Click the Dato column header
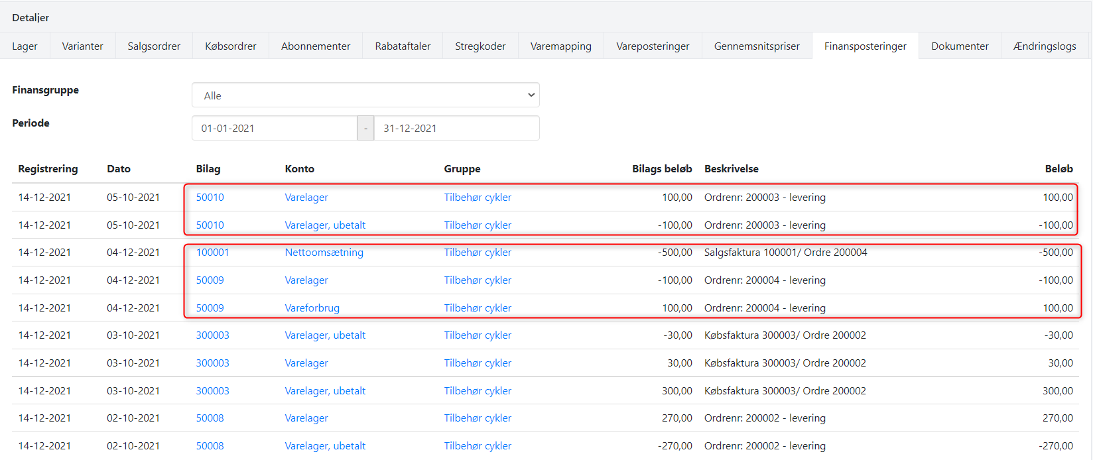Image resolution: width=1093 pixels, height=460 pixels. pos(119,169)
